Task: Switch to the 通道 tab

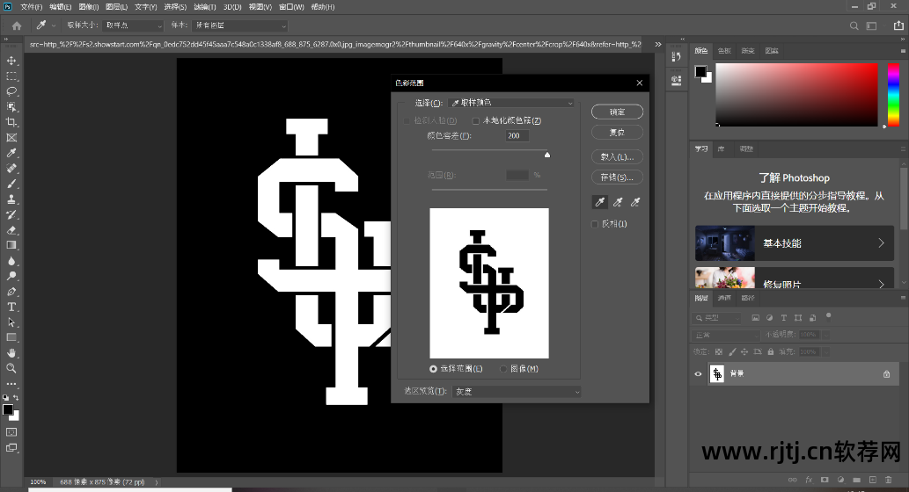Action: [725, 298]
